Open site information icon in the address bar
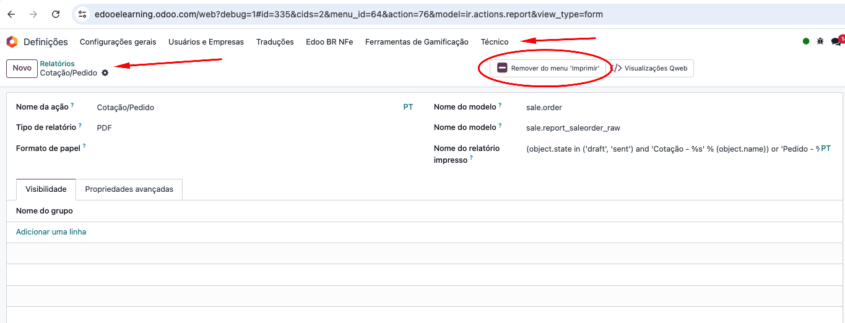 pos(82,14)
